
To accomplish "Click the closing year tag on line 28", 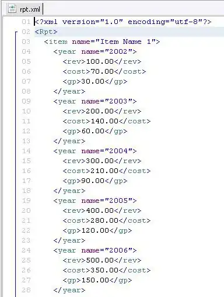I will 69,290.
